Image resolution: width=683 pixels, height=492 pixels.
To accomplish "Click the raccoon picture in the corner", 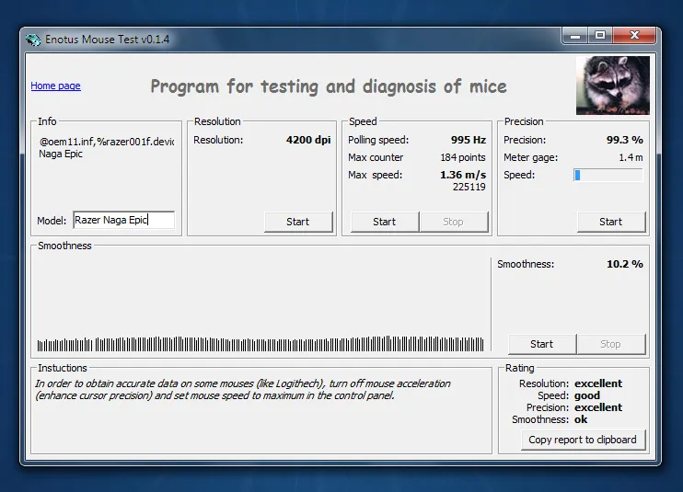I will 612,86.
